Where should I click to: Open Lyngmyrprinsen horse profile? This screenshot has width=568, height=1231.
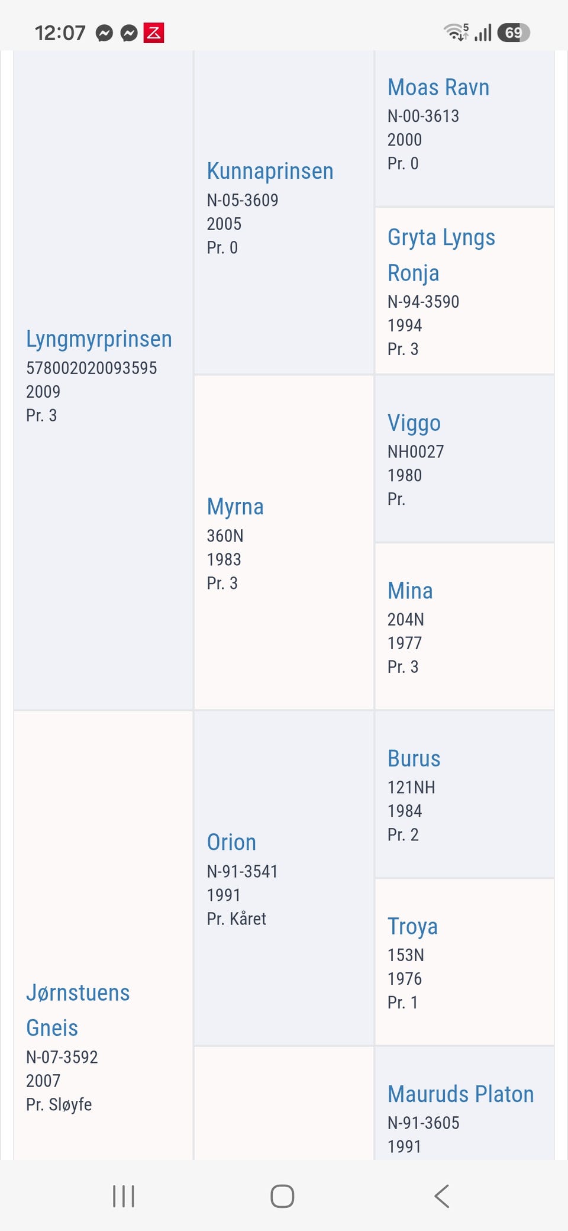pyautogui.click(x=99, y=339)
